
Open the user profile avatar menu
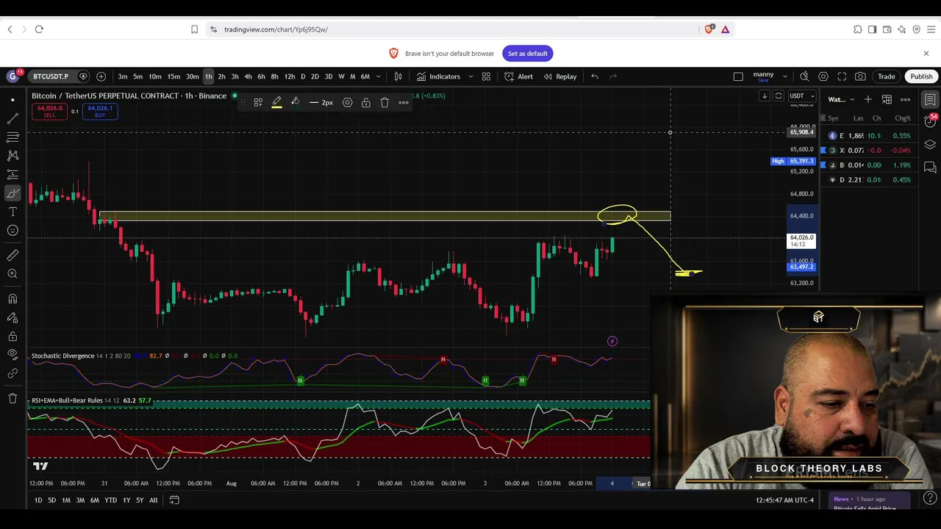[12, 76]
